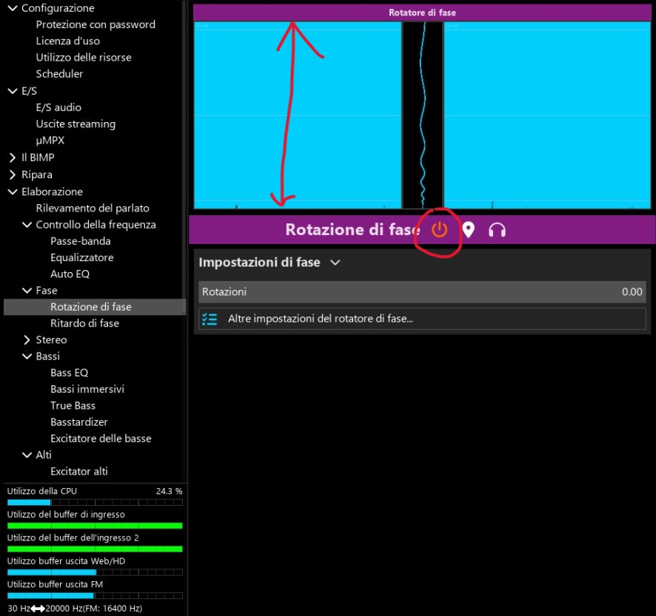The height and width of the screenshot is (616, 656).
Task: Open the Scheduler page
Action: point(59,74)
